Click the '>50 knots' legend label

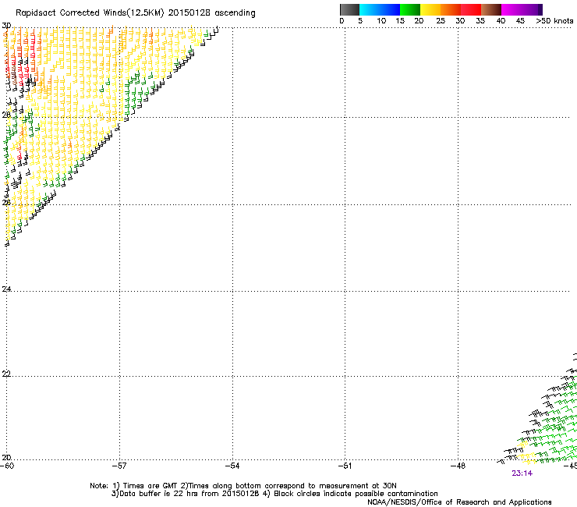(x=554, y=21)
